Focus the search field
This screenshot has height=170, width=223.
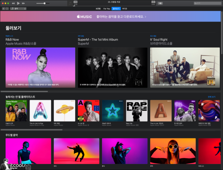pyautogui.click(x=207, y=3)
